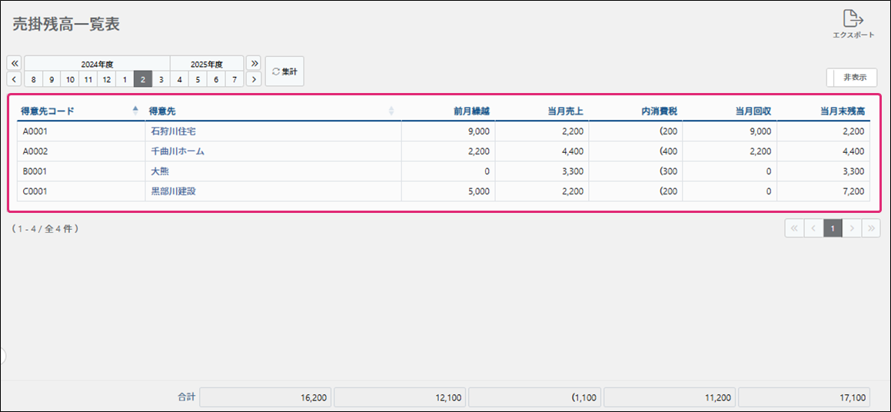The height and width of the screenshot is (412, 891).
Task: Click page 1 in the pagination
Action: pyautogui.click(x=833, y=228)
